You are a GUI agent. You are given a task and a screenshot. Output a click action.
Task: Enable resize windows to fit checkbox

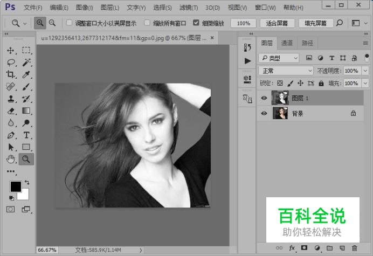click(69, 23)
